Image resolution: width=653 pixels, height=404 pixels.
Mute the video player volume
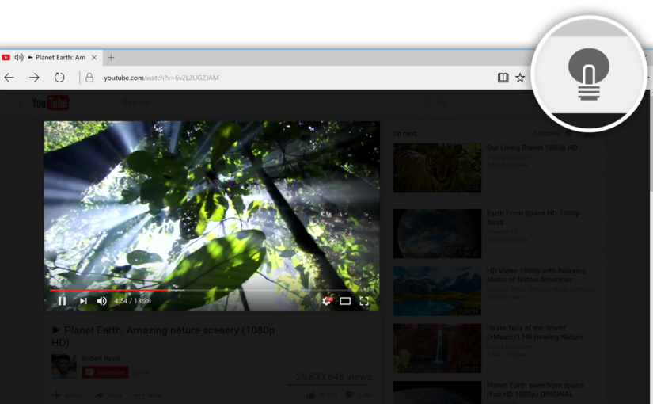click(x=101, y=300)
